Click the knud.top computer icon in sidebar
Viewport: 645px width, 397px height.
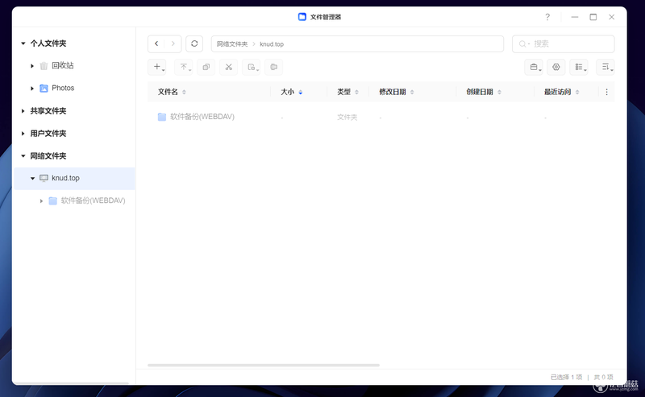(x=44, y=178)
